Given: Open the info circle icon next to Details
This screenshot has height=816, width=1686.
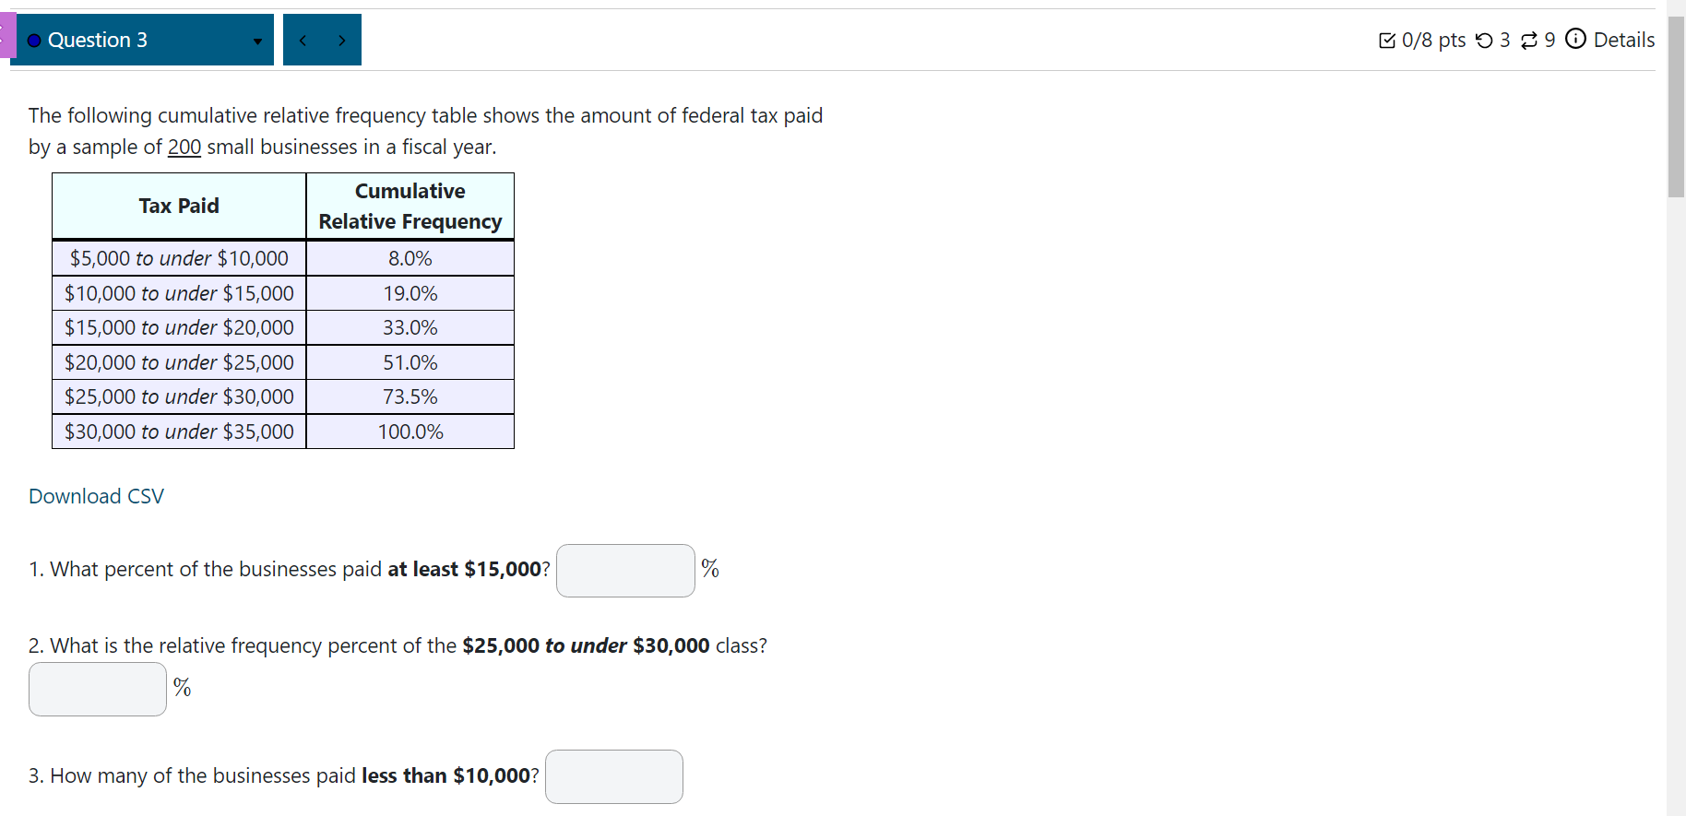Looking at the screenshot, I should tap(1575, 40).
